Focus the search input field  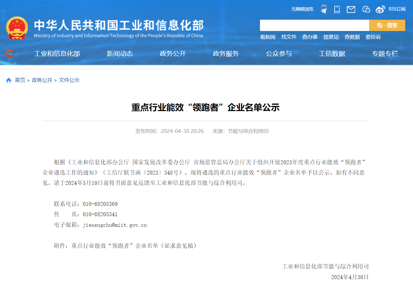click(x=314, y=25)
